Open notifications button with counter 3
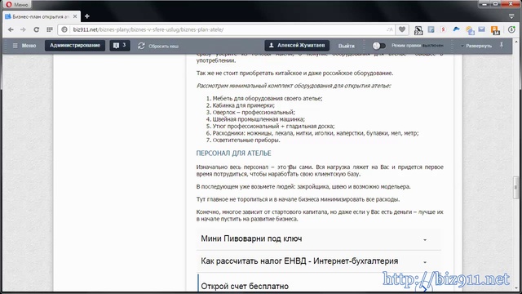This screenshot has height=294, width=522. tap(120, 46)
